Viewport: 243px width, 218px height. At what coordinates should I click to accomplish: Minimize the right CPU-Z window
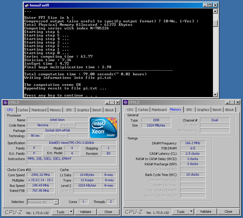click(x=227, y=102)
